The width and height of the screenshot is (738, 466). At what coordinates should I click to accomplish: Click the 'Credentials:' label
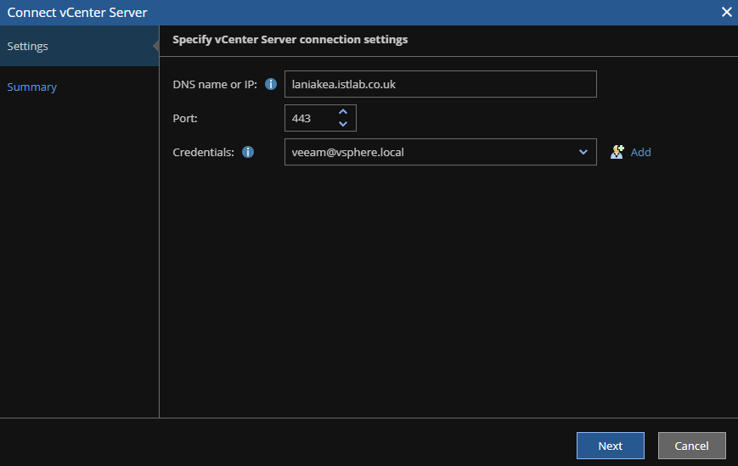pos(203,152)
